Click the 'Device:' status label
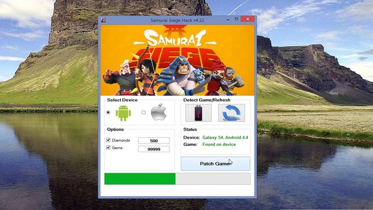This screenshot has height=210, width=373. click(x=192, y=138)
